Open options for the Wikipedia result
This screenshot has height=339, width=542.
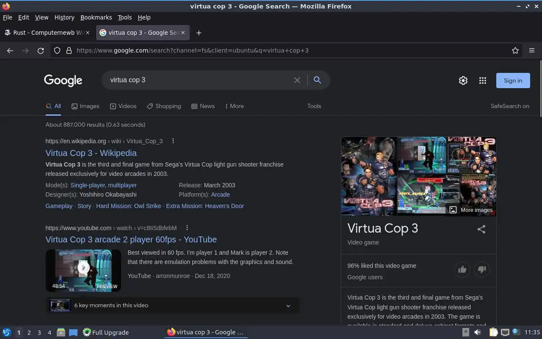[173, 141]
